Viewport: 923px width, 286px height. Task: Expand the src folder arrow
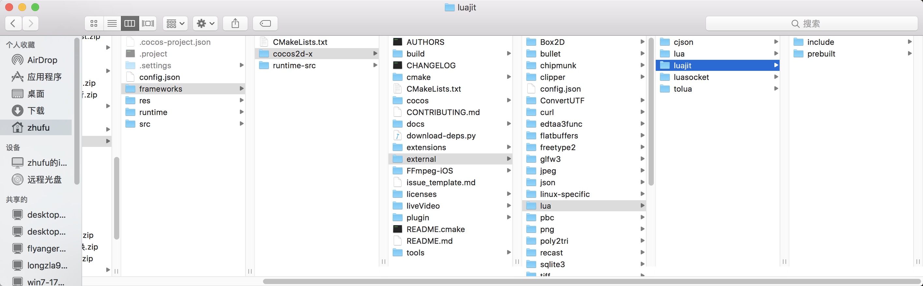point(242,124)
